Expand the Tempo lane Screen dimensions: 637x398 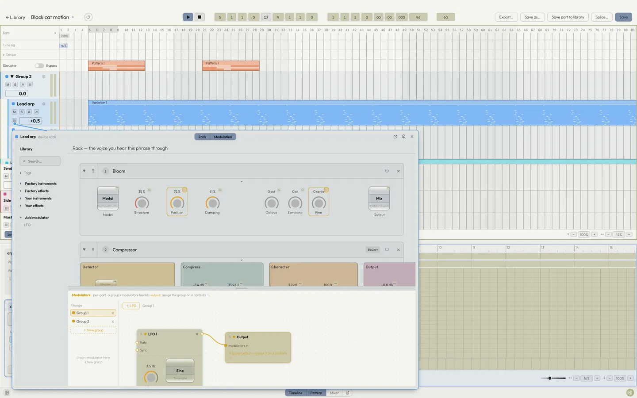coord(4,55)
